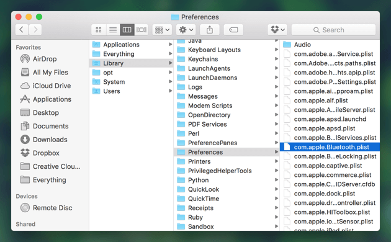
Task: Select the System folder
Action: (x=131, y=82)
